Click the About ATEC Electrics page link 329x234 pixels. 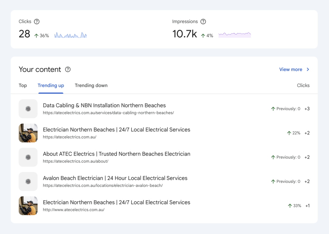click(x=117, y=154)
